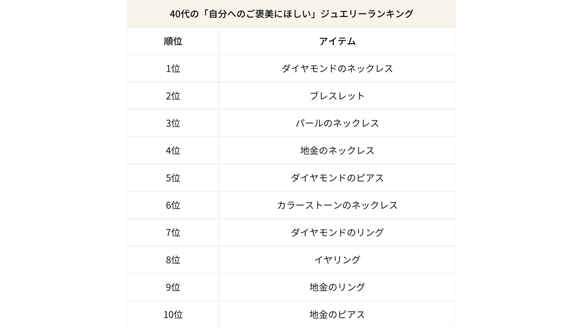Image resolution: width=584 pixels, height=328 pixels.
Task: Select the ブレスレット item cell
Action: click(x=337, y=96)
